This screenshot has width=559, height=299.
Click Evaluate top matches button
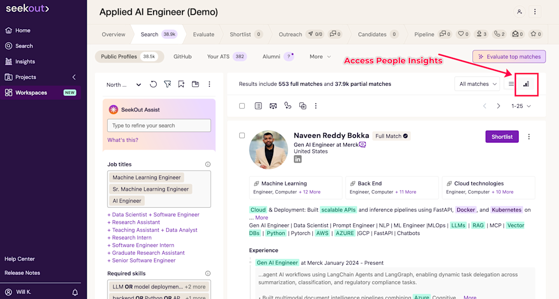509,56
